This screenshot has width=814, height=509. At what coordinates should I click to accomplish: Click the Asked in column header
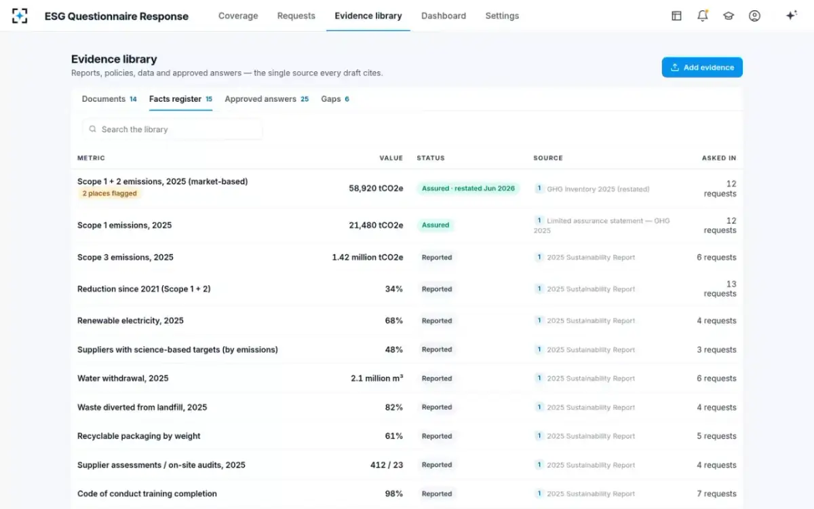point(719,158)
